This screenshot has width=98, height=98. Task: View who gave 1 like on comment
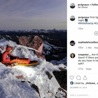(89, 48)
